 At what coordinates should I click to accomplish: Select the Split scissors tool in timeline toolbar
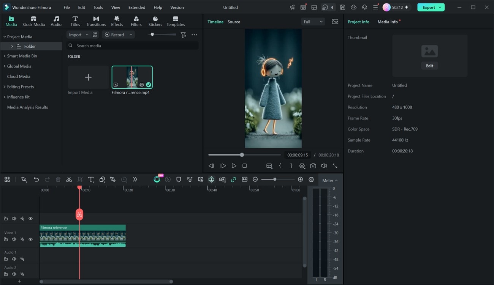[69, 180]
